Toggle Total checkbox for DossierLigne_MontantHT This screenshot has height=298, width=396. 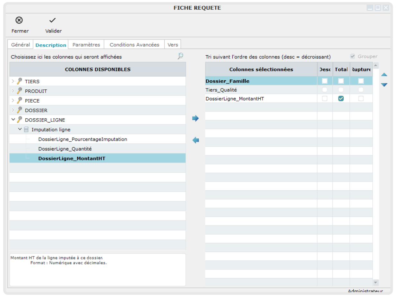pos(341,99)
